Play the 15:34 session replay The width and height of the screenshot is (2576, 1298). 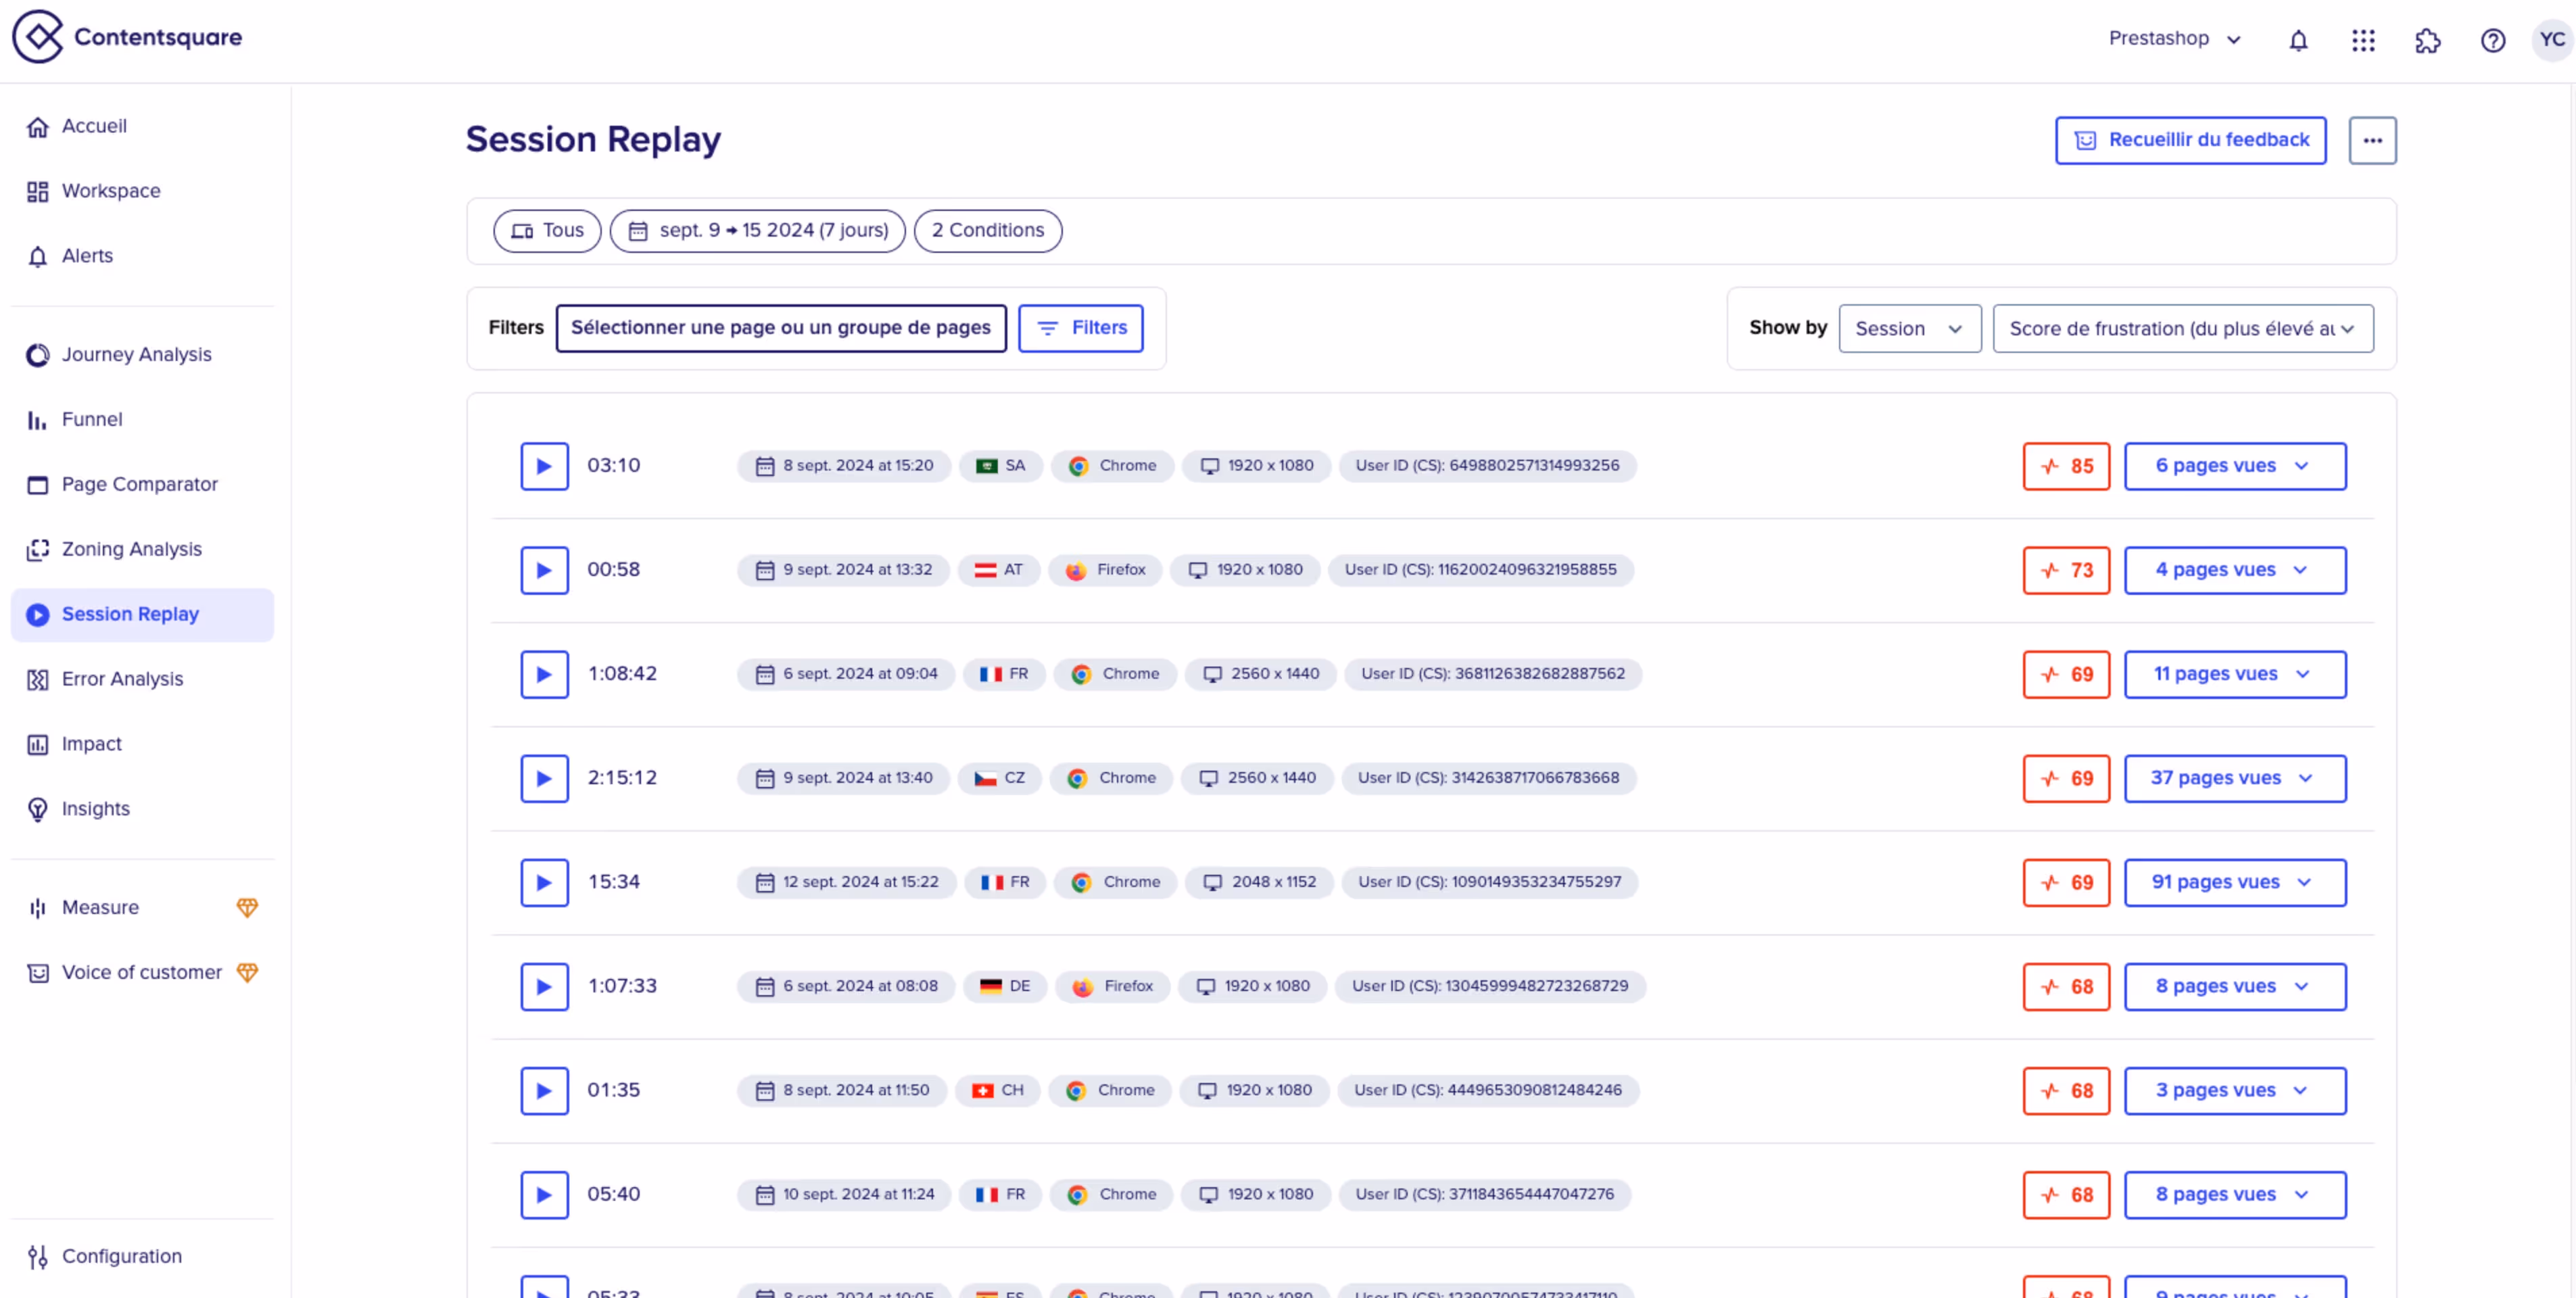click(544, 882)
